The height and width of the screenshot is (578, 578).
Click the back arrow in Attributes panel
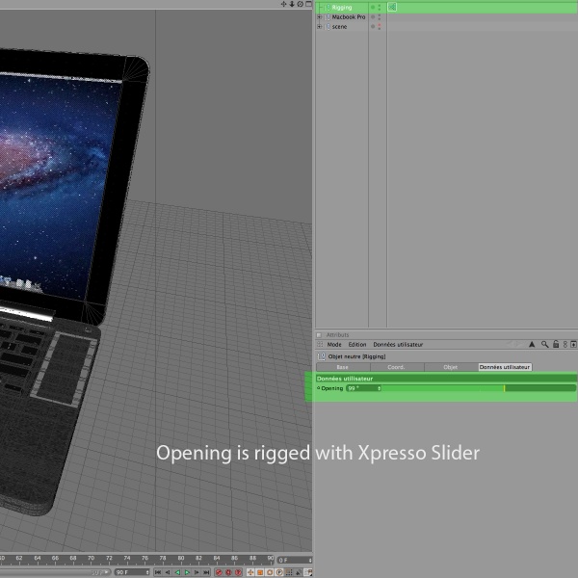point(530,344)
